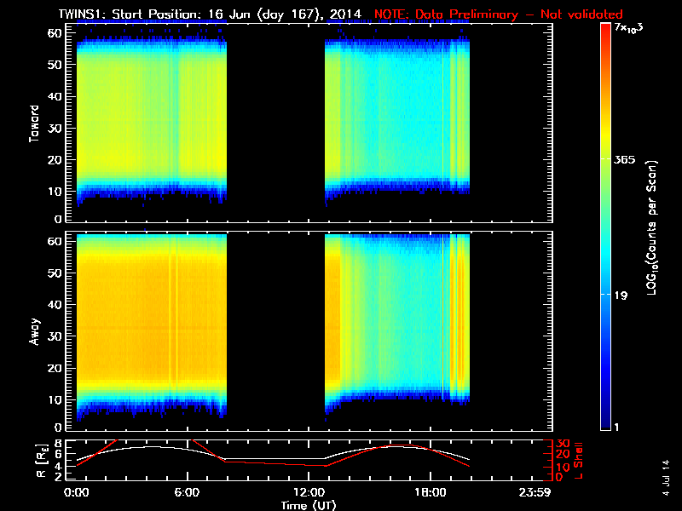
Task: Click the '60' tick on the Toward axis
Action: pyautogui.click(x=55, y=32)
